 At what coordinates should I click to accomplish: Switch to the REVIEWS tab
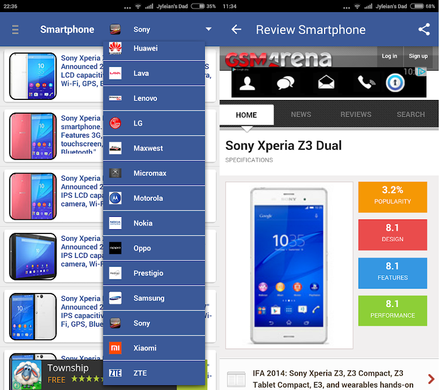tap(356, 115)
